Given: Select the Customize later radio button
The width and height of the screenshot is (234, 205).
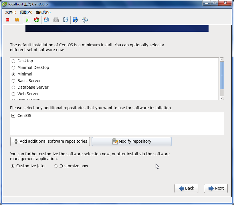Looking at the screenshot, I should coord(13,166).
